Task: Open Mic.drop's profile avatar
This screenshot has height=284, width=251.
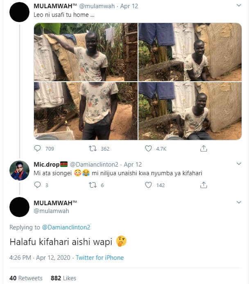Action: (19, 170)
